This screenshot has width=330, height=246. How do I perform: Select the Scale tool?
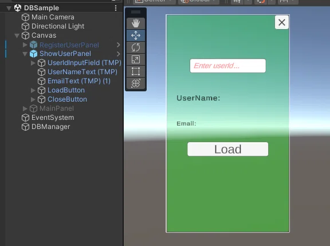pos(136,59)
